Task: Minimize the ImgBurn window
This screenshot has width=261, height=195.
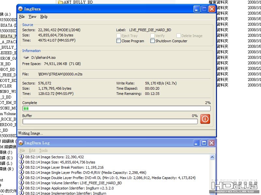Action: coord(197,9)
